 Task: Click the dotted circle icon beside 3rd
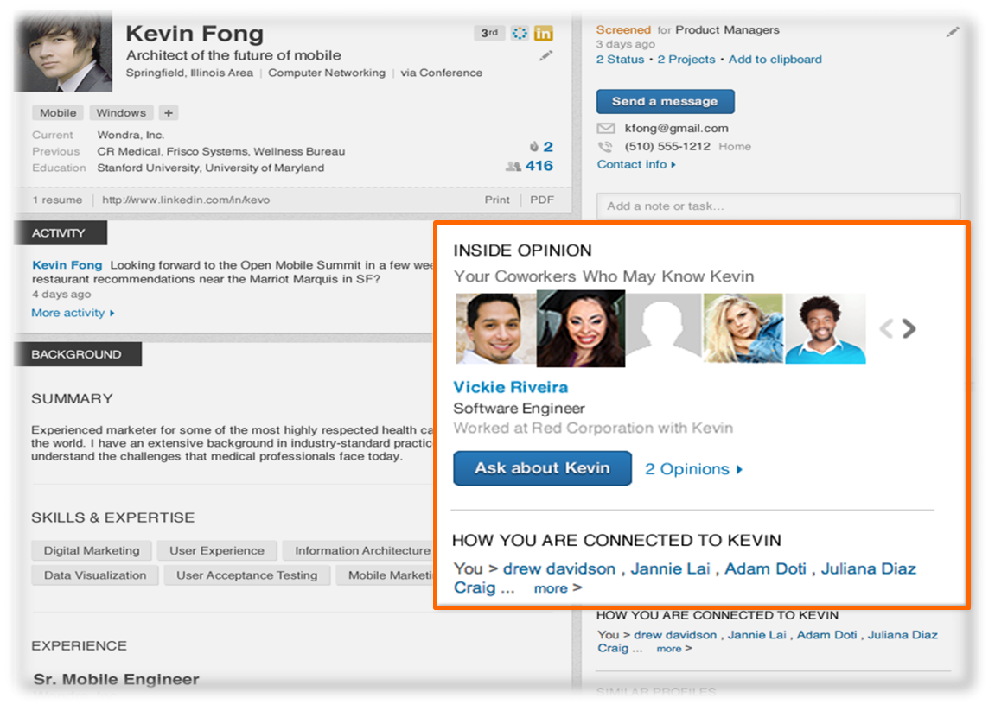[x=519, y=34]
